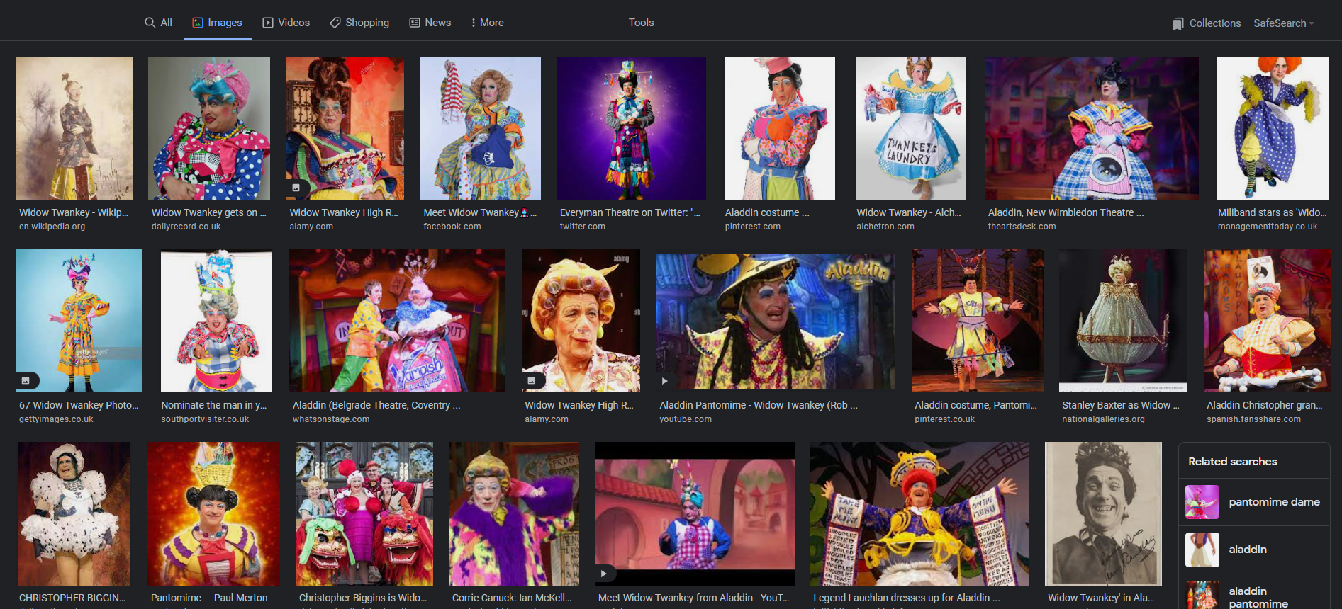Open the Pantomime Paul Merton image thumbnail

213,513
